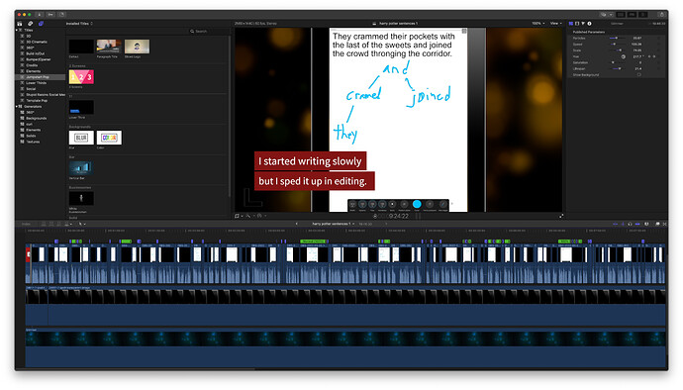The width and height of the screenshot is (683, 390).
Task: Toggle the inspector visibility button in toolbar
Action: 643,15
